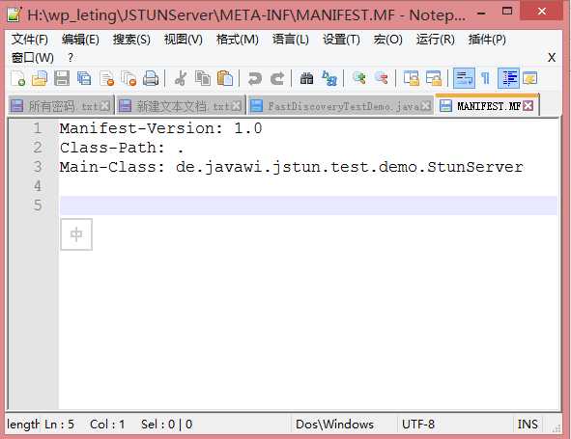Viewport: 571px width, 439px height.
Task: Toggle synchronize horizontal scrolling
Action: pyautogui.click(x=434, y=78)
